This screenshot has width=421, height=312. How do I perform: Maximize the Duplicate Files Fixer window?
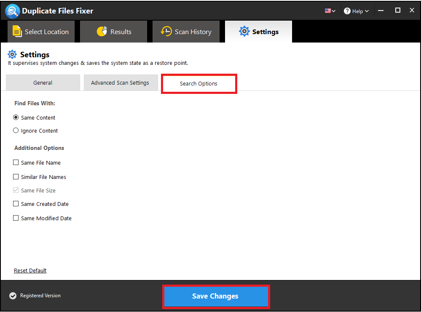coord(398,11)
